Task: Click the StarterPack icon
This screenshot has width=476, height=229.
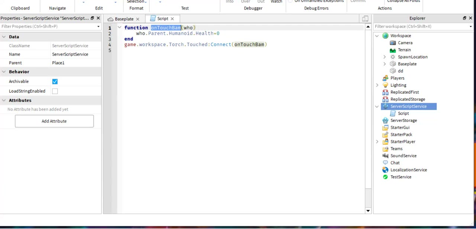Action: pyautogui.click(x=385, y=135)
